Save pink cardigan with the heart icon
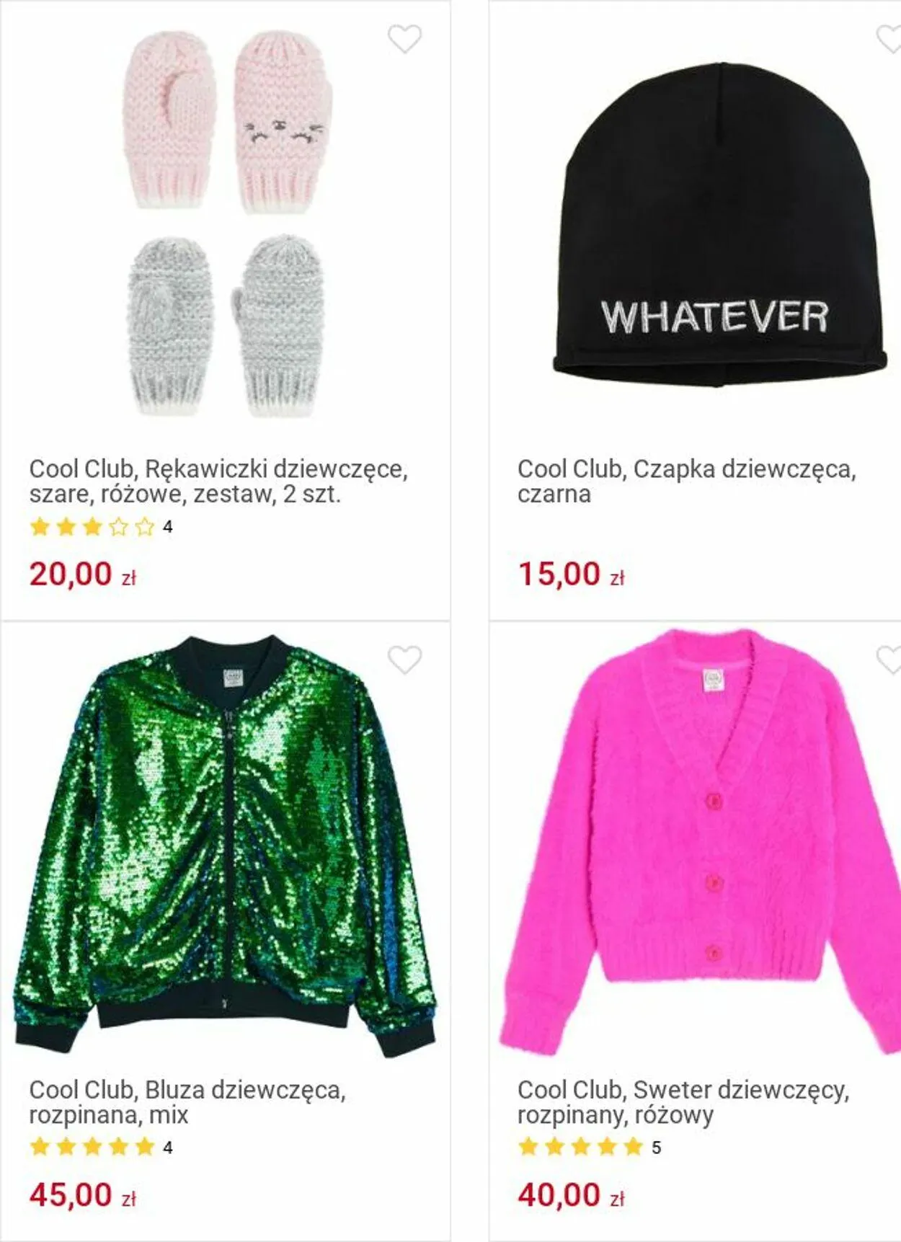This screenshot has width=901, height=1242. (x=889, y=660)
